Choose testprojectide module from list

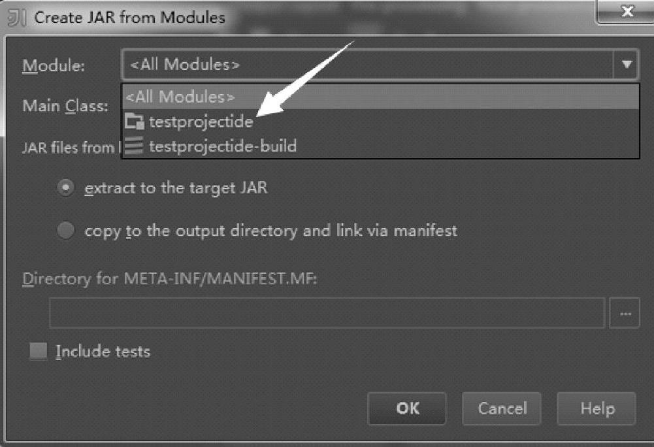[200, 122]
